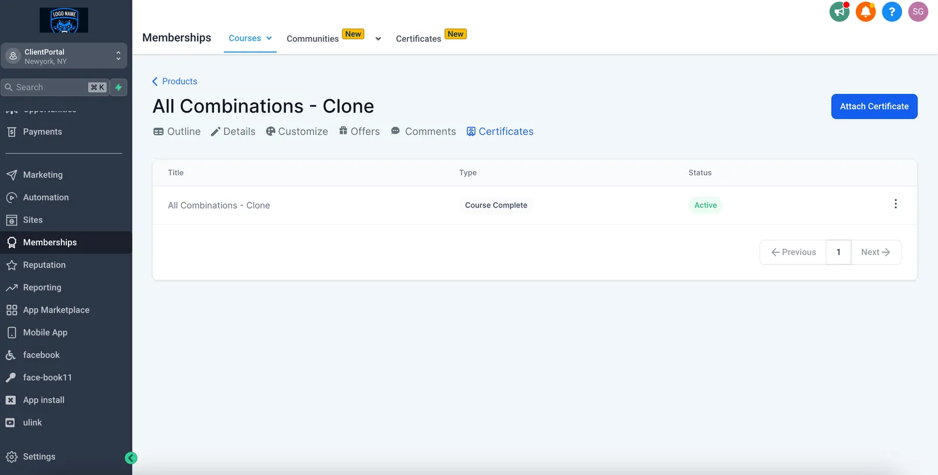Select Memberships in the sidebar
This screenshot has height=475, width=938.
66,242
